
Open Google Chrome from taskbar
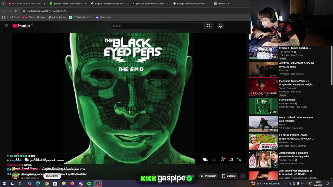[47, 184]
